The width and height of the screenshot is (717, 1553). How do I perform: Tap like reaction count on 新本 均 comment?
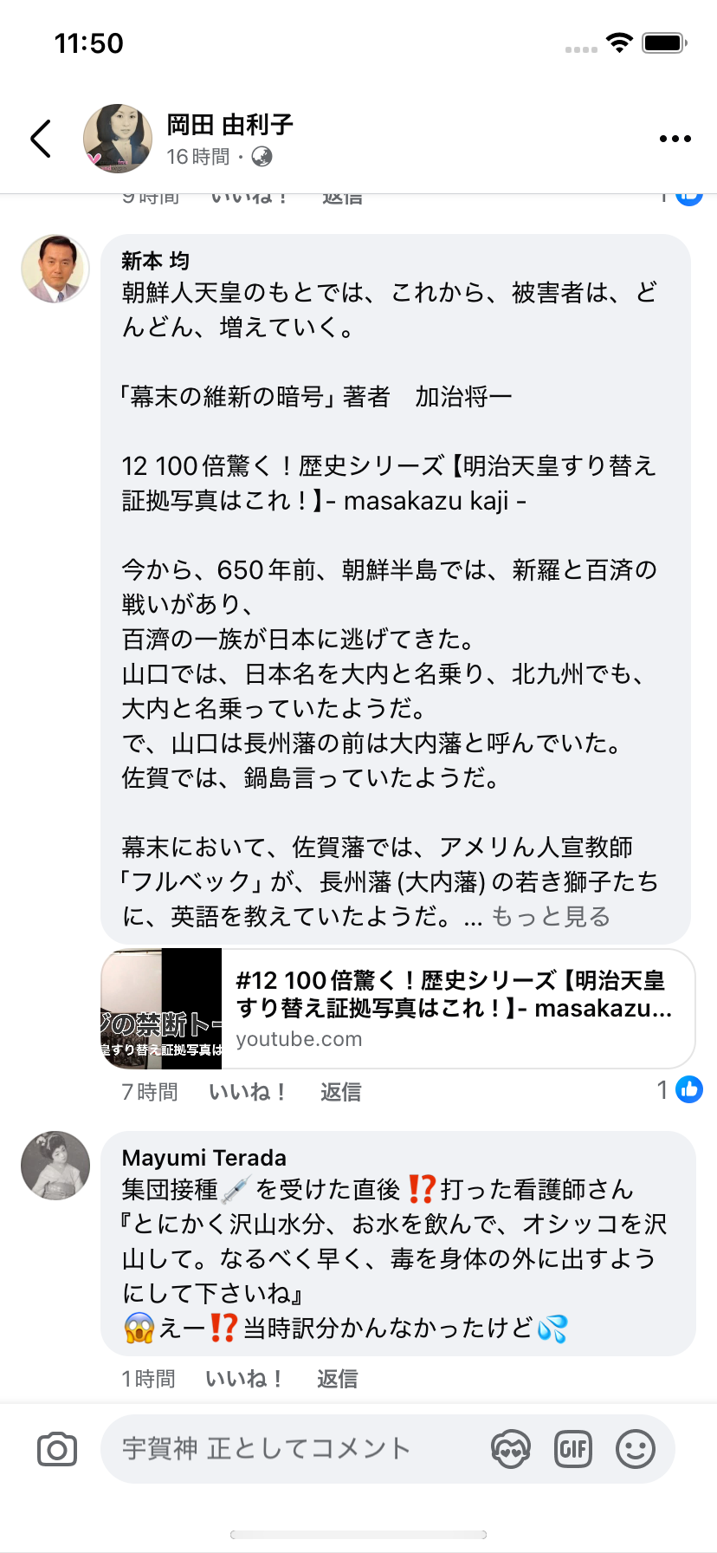[680, 1090]
